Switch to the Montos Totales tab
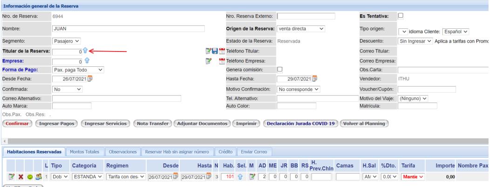 pos(84,152)
